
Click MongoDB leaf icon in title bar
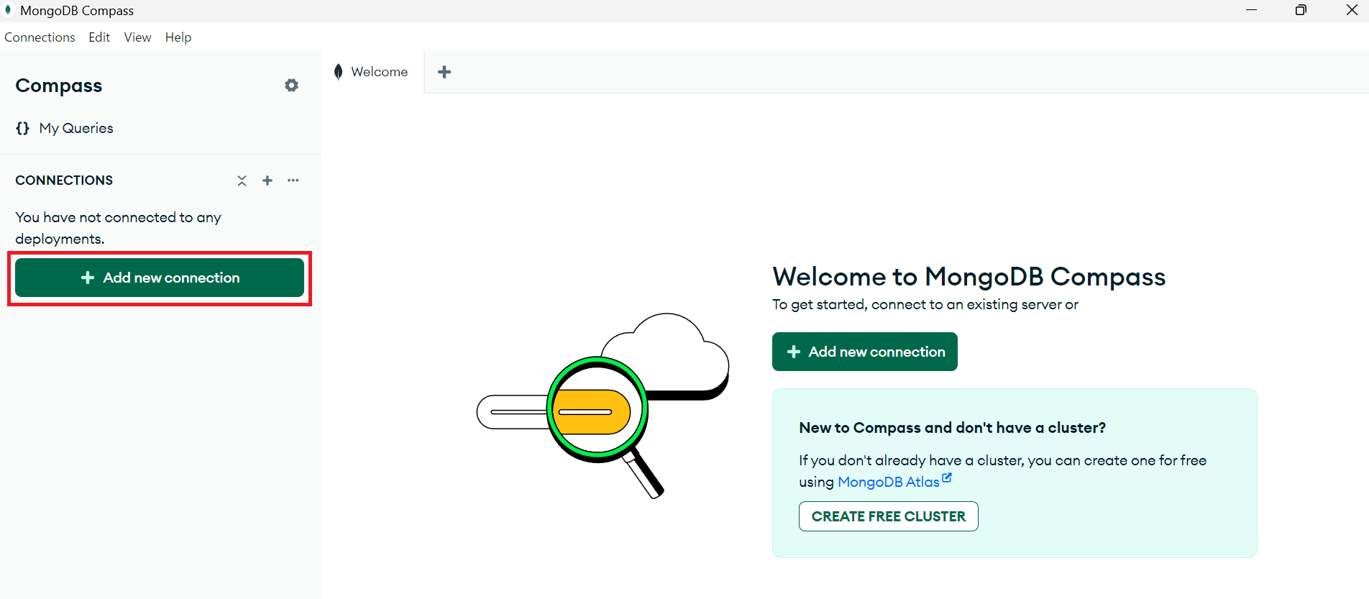tap(8, 10)
